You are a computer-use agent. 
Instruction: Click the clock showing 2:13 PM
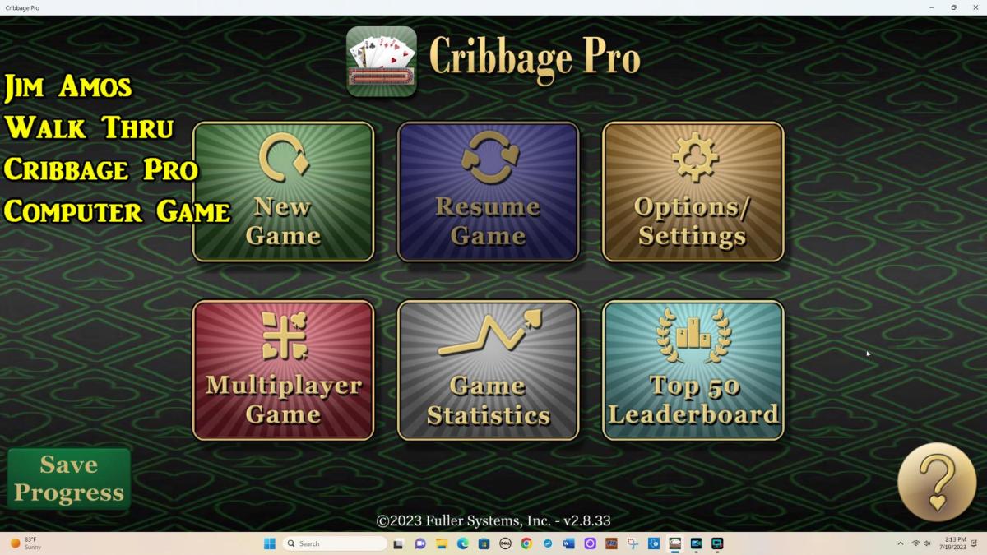click(954, 543)
